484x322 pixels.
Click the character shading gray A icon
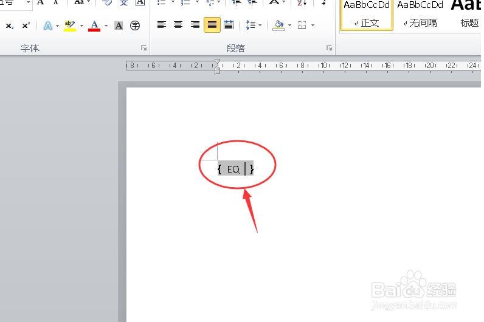tap(119, 26)
